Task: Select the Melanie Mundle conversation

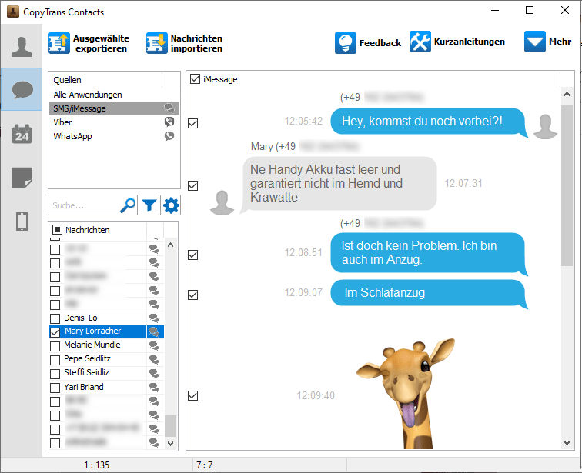Action: tap(92, 345)
